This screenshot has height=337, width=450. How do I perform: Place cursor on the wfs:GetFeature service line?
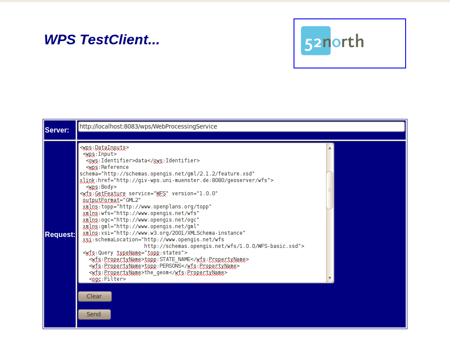coord(149,194)
